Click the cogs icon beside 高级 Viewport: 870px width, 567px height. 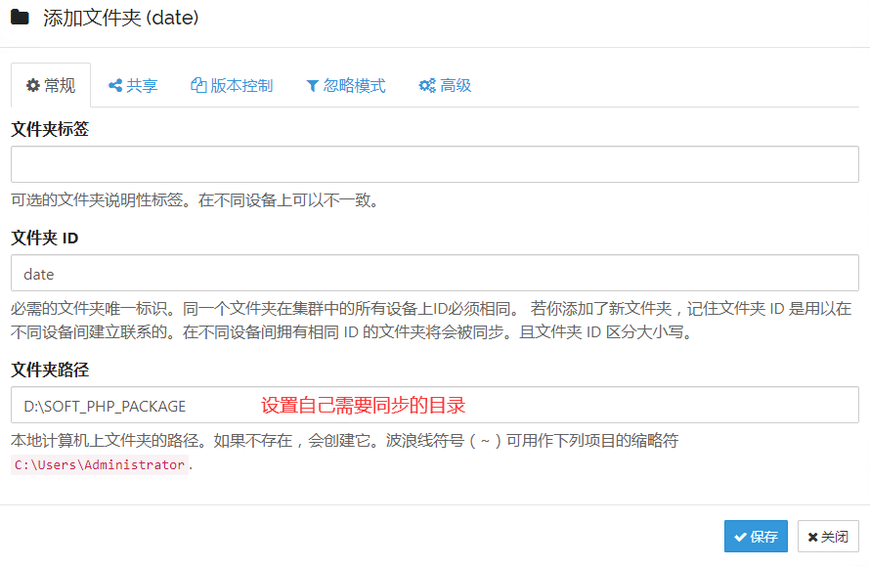[426, 86]
